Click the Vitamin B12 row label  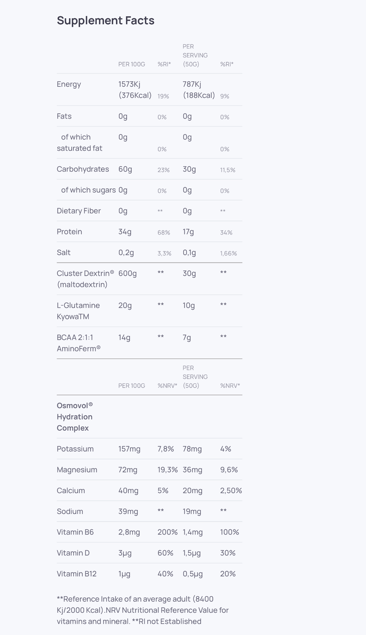point(76,574)
